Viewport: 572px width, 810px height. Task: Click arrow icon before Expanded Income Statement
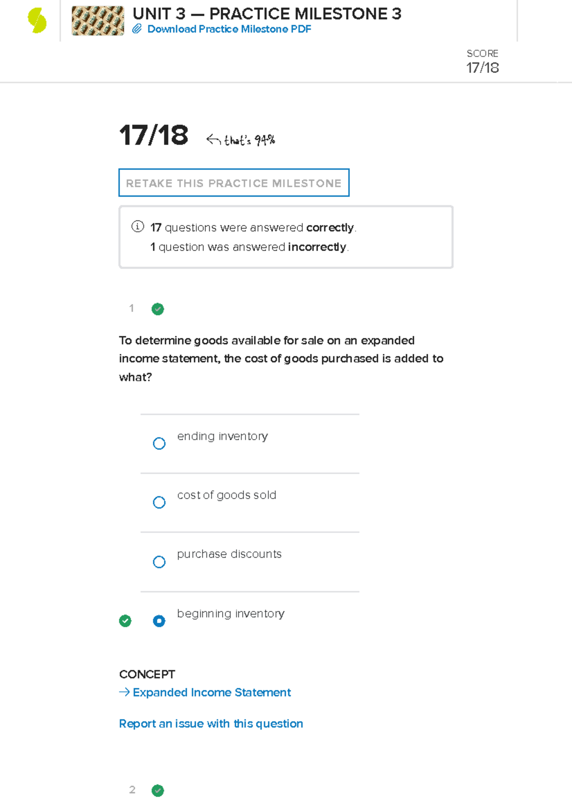pos(124,692)
